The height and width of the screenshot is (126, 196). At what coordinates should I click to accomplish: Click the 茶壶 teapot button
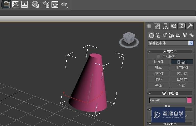[x=159, y=85]
